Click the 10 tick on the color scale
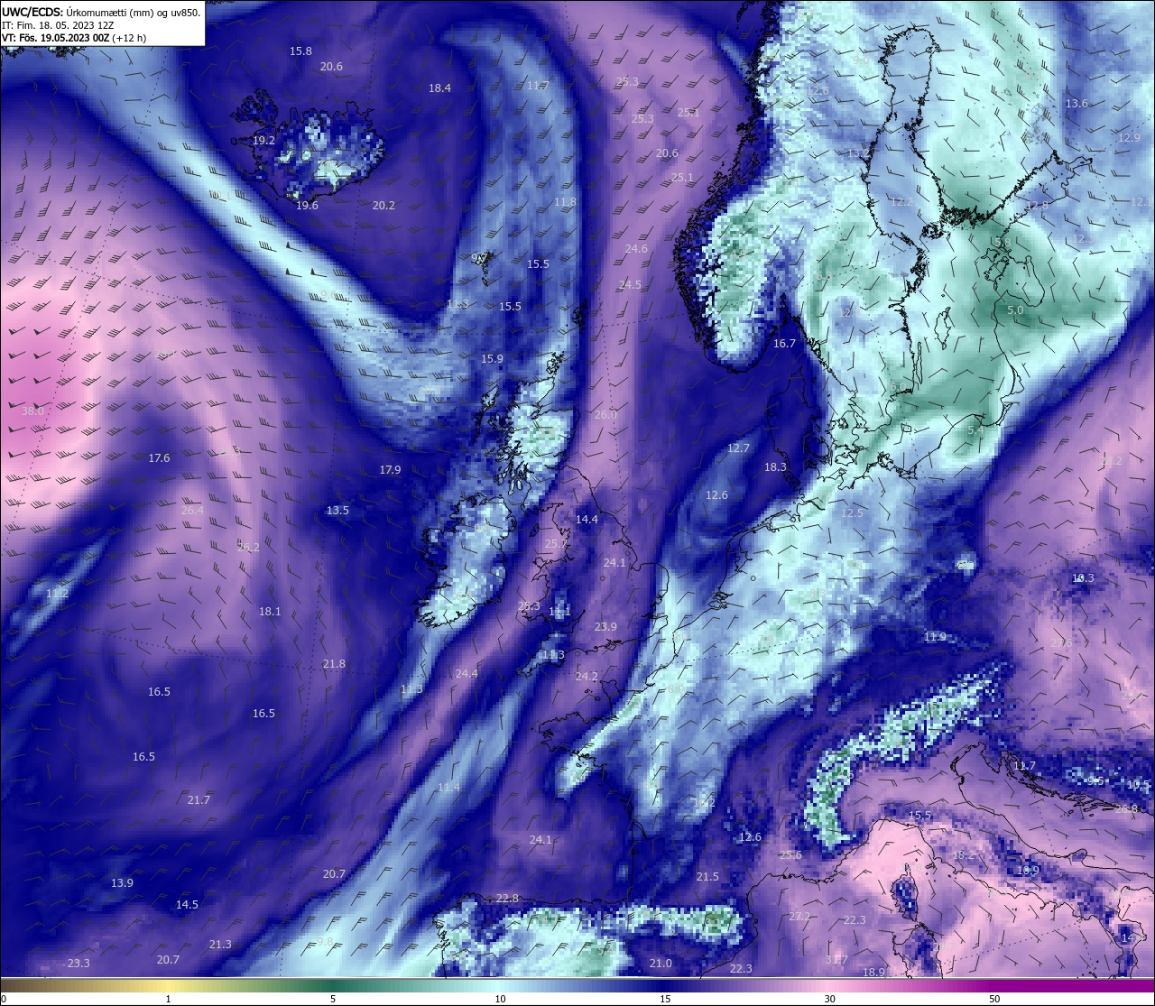 coord(500,999)
